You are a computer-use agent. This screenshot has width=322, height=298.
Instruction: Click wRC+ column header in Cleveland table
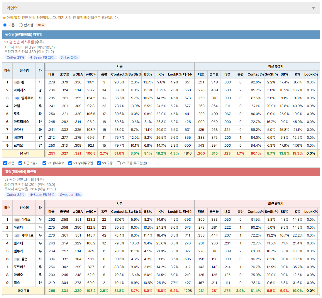[x=91, y=74]
